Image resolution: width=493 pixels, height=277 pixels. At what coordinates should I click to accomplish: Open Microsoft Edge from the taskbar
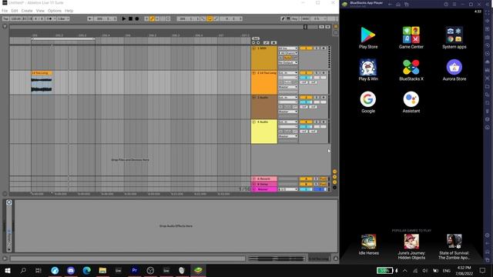[87, 270]
